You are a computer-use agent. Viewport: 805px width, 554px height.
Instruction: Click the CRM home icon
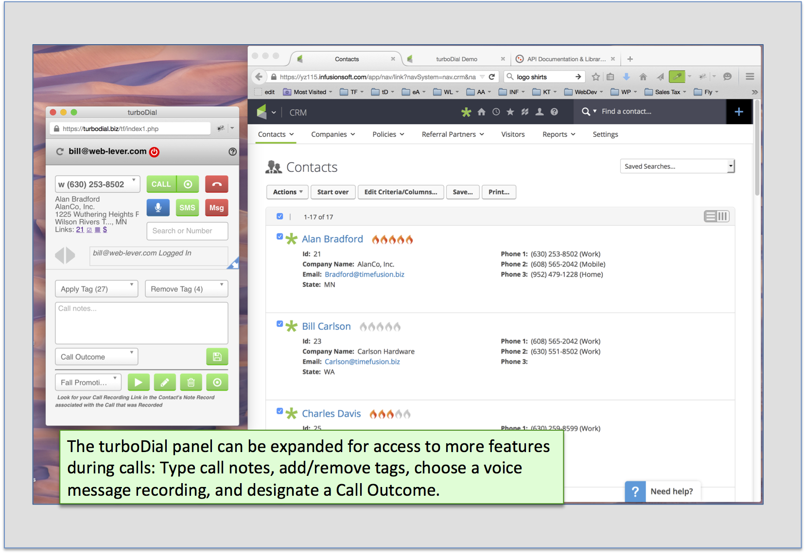pos(481,112)
